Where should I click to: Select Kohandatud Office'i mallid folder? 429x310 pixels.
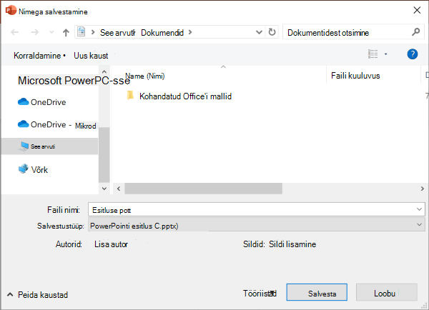point(179,96)
